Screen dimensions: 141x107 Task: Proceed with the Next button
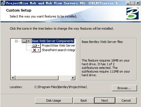[x=105, y=101]
